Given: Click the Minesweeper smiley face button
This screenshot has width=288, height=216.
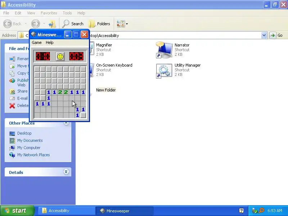Looking at the screenshot, I should [x=60, y=57].
